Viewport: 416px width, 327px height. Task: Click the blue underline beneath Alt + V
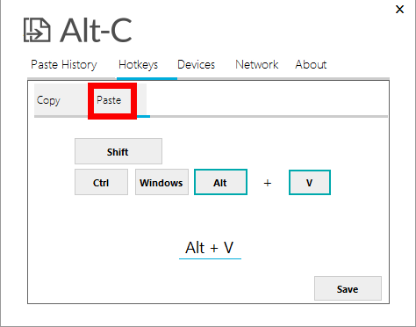pyautogui.click(x=210, y=258)
